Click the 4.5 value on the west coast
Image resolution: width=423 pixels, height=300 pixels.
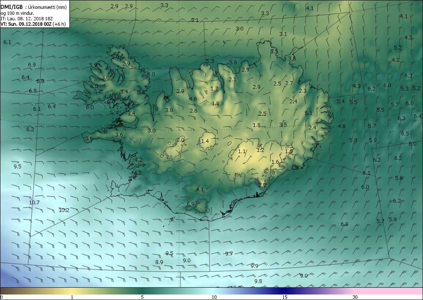137,173
